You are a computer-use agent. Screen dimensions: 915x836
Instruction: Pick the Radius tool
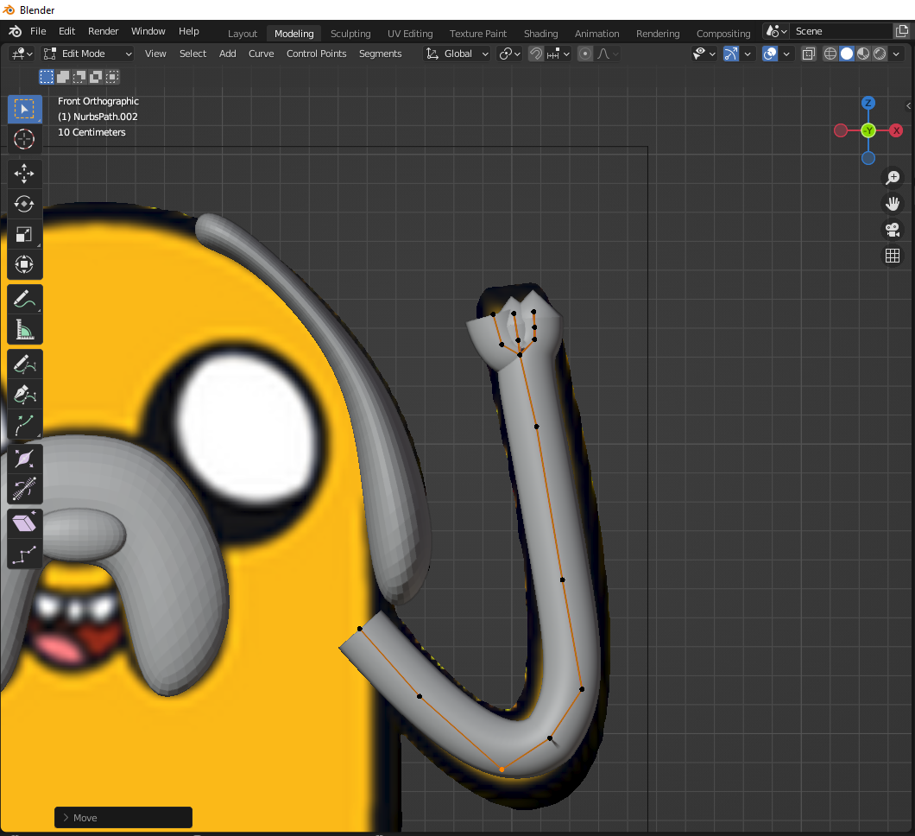(x=24, y=459)
